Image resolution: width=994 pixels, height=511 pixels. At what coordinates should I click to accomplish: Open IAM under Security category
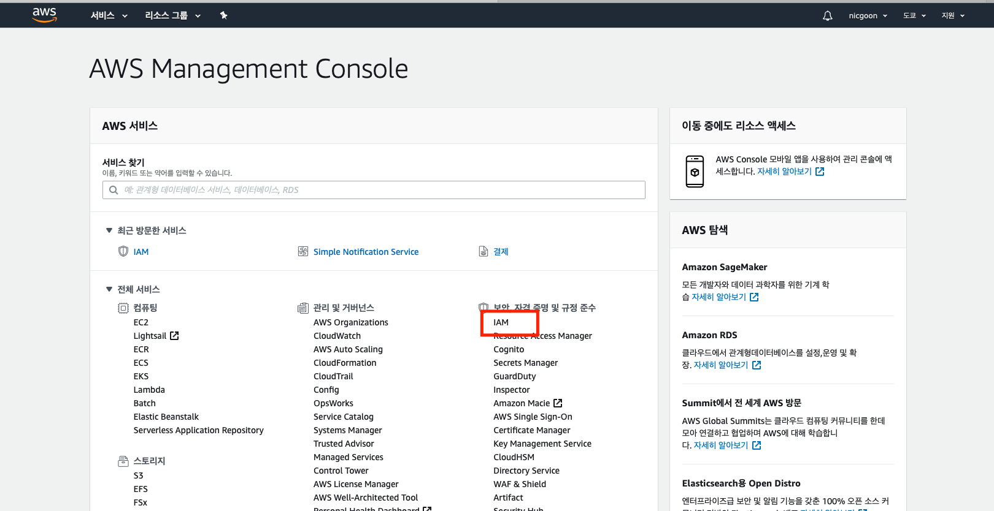point(501,322)
